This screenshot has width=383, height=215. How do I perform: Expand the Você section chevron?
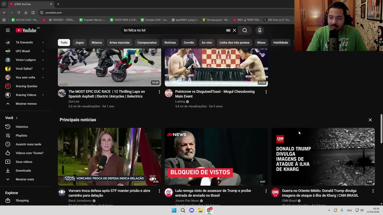click(16, 118)
